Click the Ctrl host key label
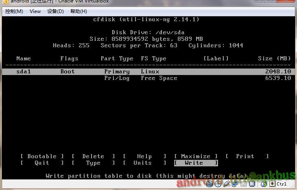 click(x=282, y=184)
